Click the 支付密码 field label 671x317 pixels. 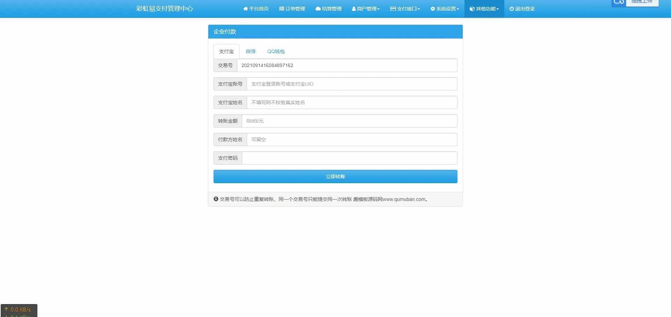(228, 158)
